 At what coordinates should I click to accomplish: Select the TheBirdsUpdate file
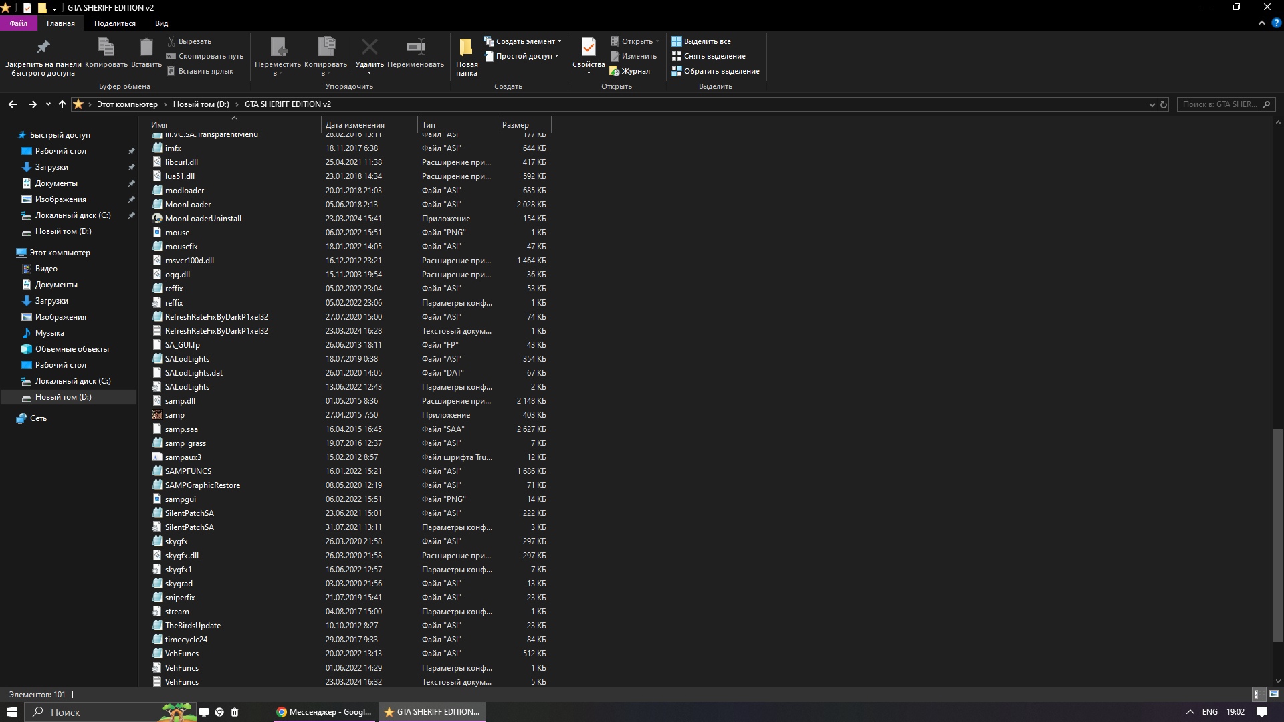click(193, 626)
